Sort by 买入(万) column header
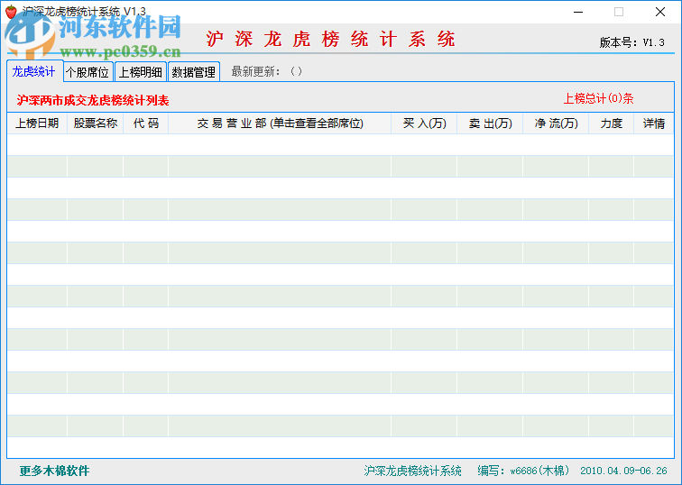Viewport: 682px width, 485px height. point(424,124)
